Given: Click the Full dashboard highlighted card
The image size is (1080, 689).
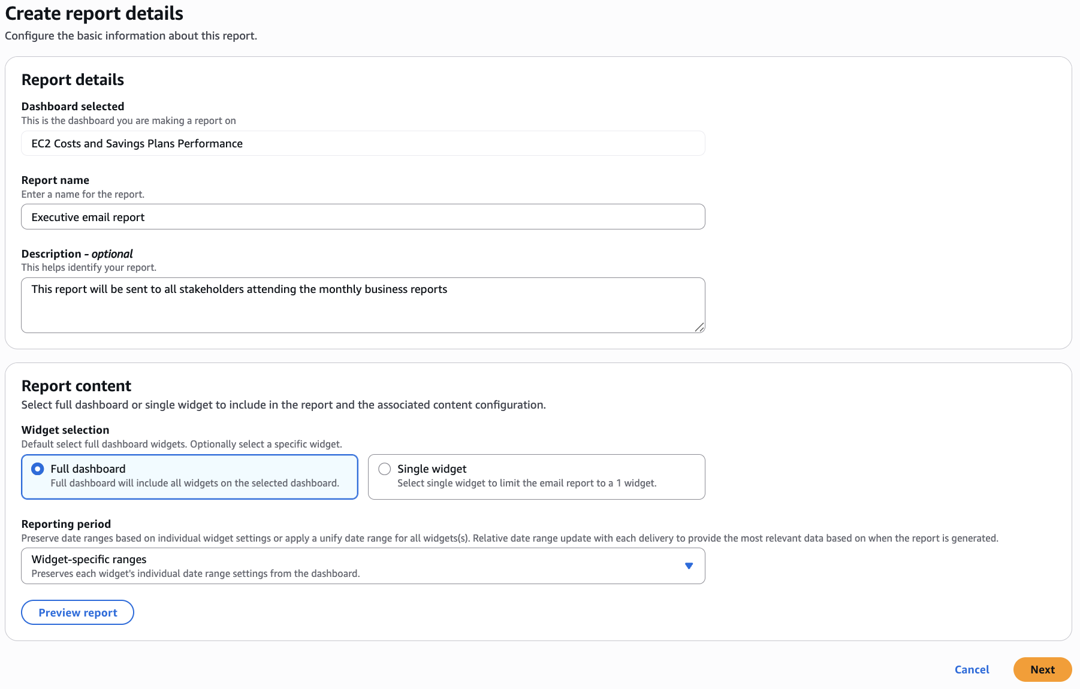Looking at the screenshot, I should (x=189, y=476).
